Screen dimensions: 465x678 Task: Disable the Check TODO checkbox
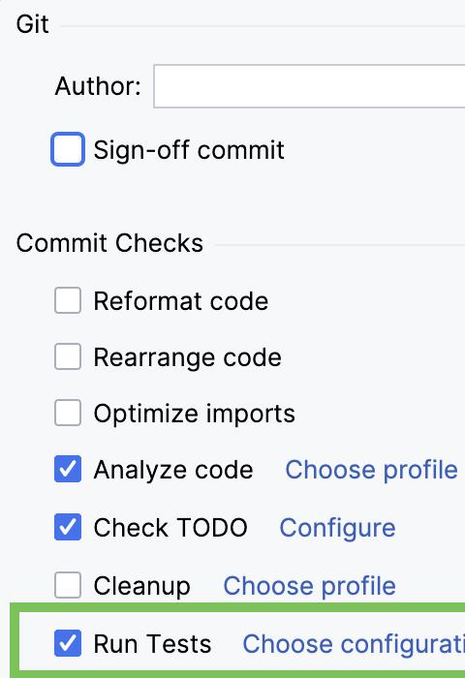coord(68,527)
